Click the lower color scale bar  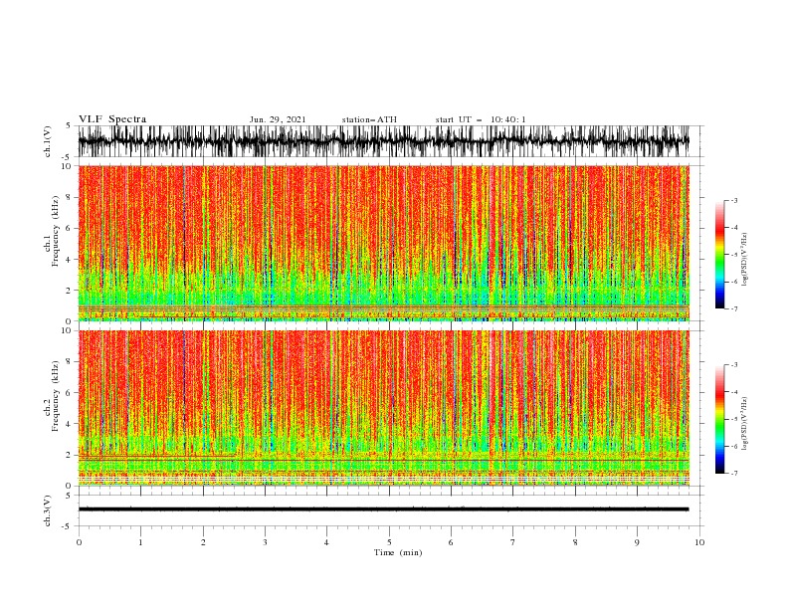[719, 419]
